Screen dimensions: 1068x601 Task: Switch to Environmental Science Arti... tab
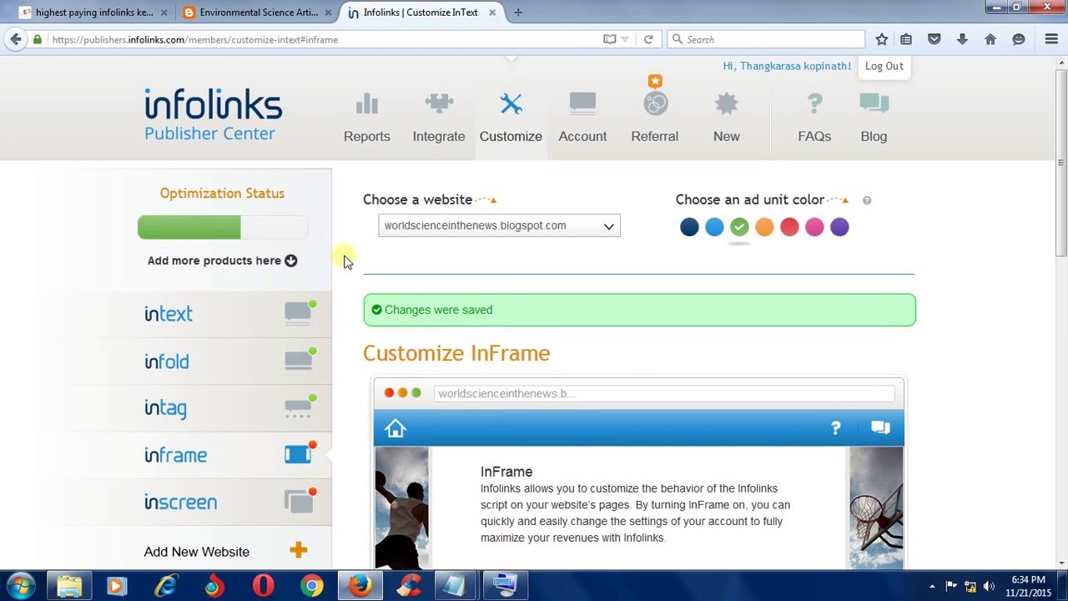pyautogui.click(x=259, y=13)
